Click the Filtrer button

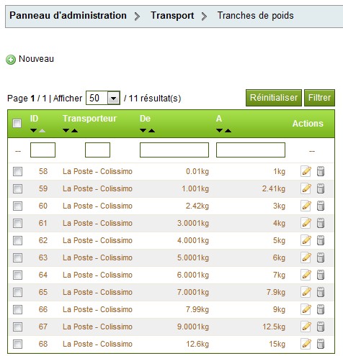[x=319, y=98]
